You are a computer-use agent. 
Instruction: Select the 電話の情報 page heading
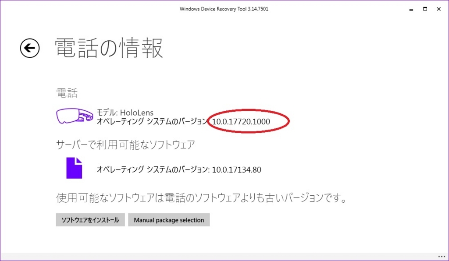[x=109, y=48]
